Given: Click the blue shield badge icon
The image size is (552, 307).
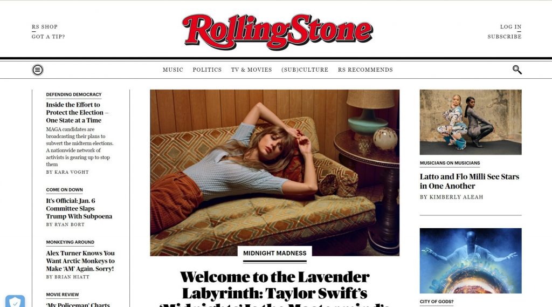Looking at the screenshot, I should coord(15,302).
